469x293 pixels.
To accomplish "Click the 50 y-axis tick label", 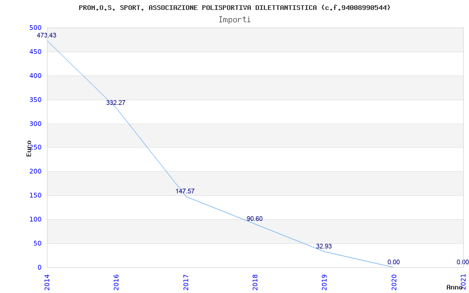I will (x=37, y=243).
